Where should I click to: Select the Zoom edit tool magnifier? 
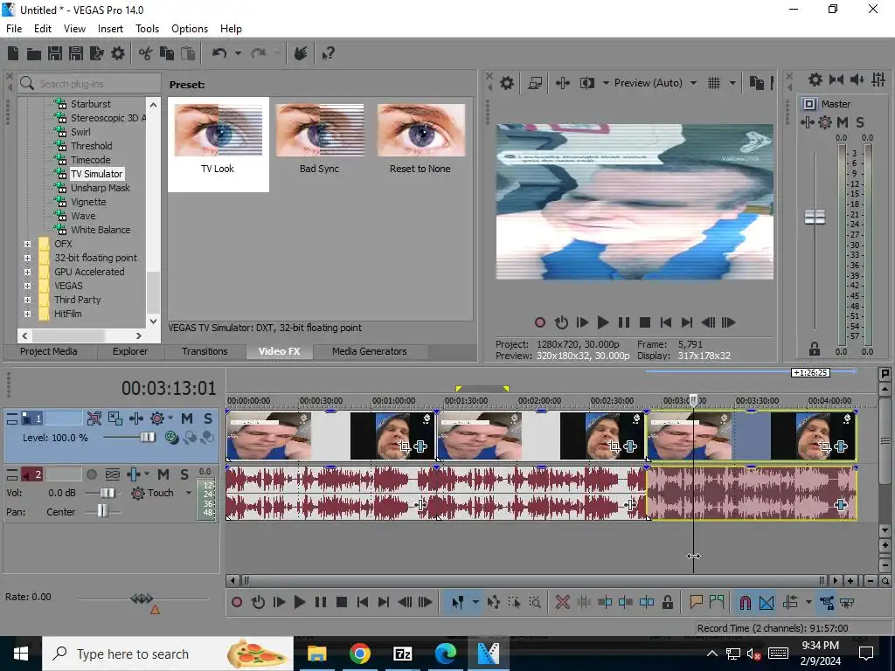536,603
